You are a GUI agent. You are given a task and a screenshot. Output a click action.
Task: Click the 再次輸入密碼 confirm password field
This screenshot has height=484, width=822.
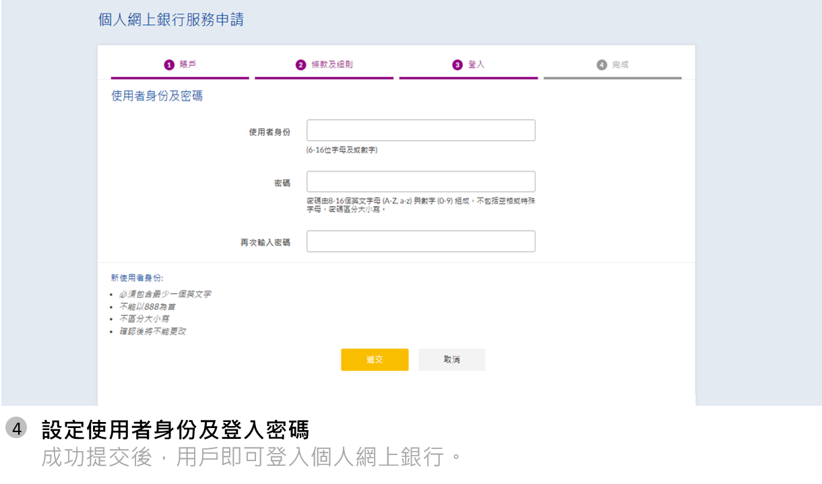tap(420, 241)
